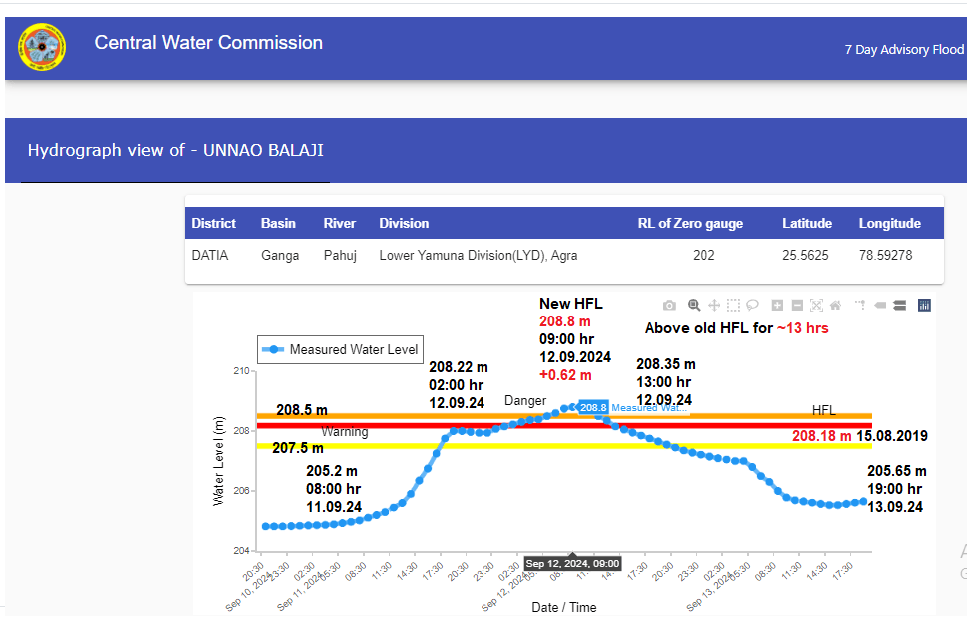Activate the Box Select tool
This screenshot has height=633, width=967.
[x=733, y=305]
